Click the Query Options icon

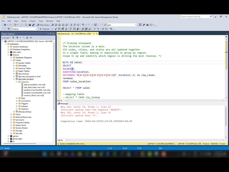pyautogui.click(x=63, y=29)
